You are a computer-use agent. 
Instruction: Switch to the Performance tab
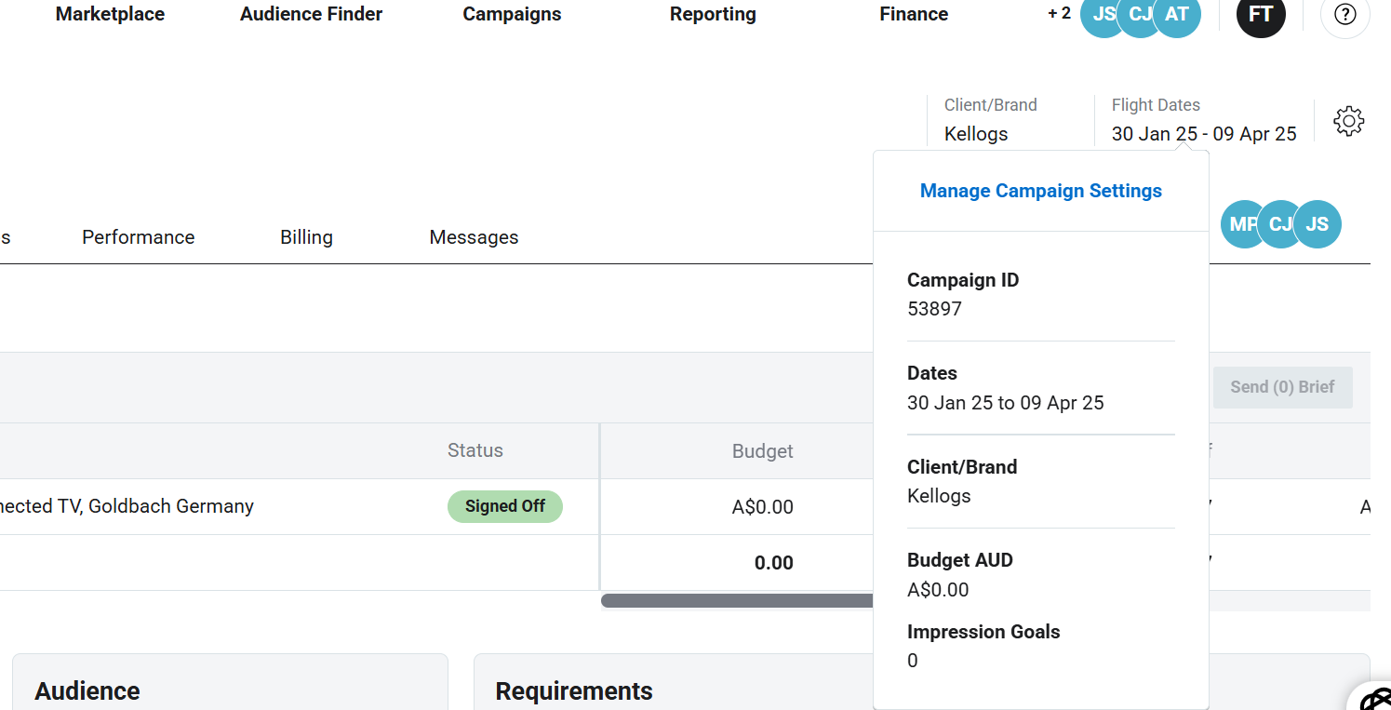click(x=139, y=237)
